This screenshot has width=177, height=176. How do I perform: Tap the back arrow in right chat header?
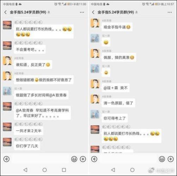[93, 12]
